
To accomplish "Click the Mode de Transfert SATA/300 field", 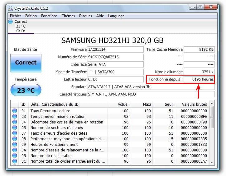I will (x=116, y=72).
